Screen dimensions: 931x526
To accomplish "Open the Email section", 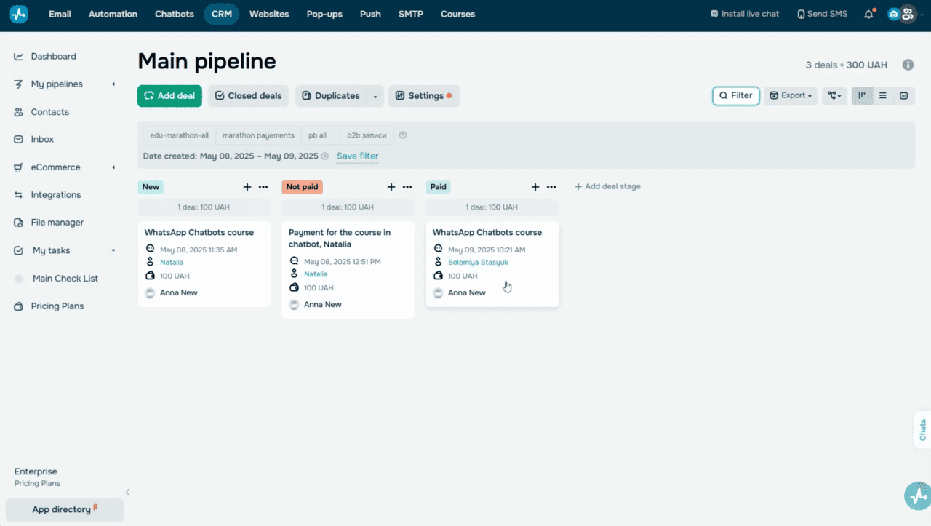I will point(60,14).
